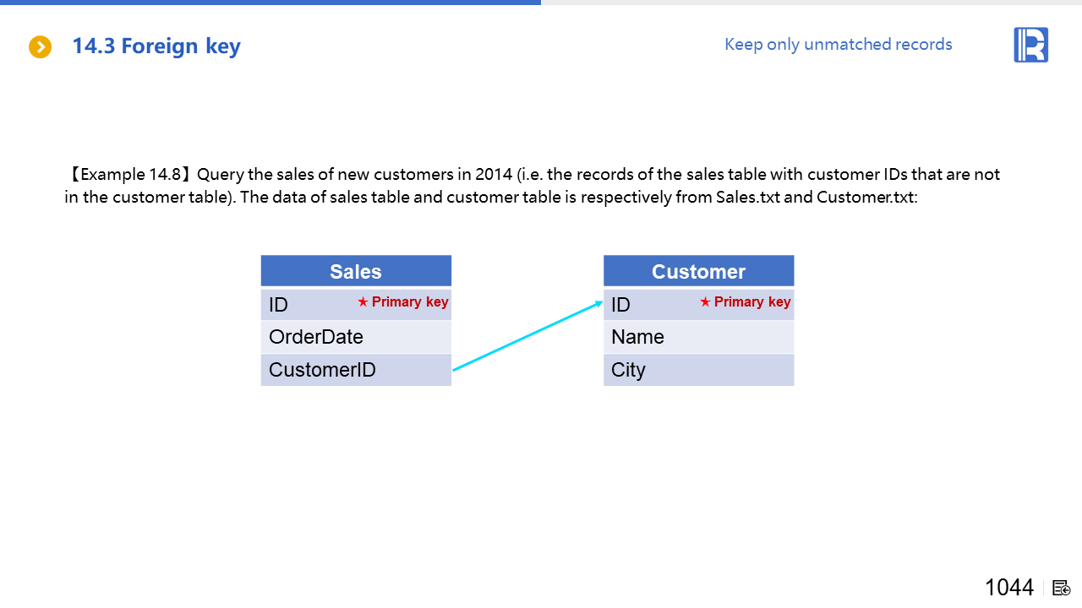Image resolution: width=1082 pixels, height=608 pixels.
Task: Click the cyan foreign key arrow
Action: click(527, 336)
